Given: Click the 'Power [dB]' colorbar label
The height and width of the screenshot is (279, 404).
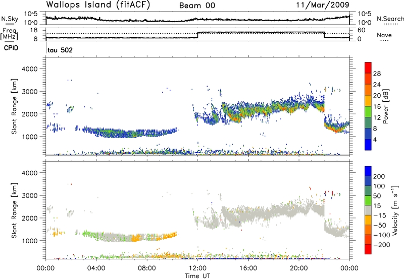Looking at the screenshot, I should pos(385,106).
